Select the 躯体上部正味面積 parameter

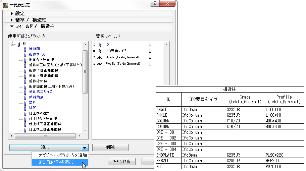(x=44, y=76)
